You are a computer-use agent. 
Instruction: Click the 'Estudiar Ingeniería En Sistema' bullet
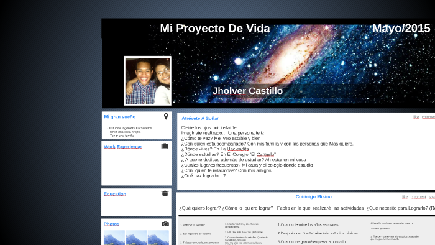pyautogui.click(x=130, y=128)
